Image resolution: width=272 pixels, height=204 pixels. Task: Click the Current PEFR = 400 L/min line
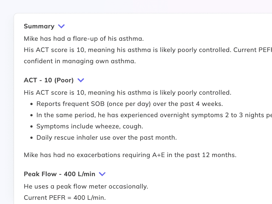pyautogui.click(x=65, y=198)
